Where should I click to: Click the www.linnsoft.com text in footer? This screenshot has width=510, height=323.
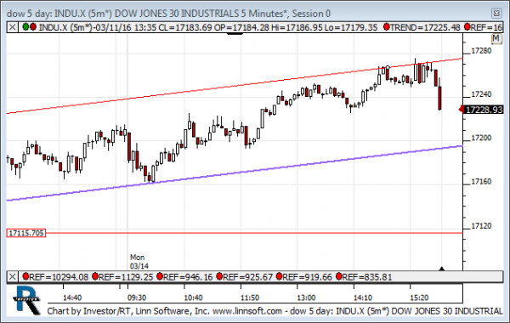tap(247, 311)
